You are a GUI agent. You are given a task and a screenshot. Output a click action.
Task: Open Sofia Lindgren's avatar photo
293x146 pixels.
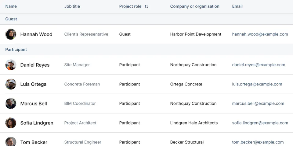tap(11, 123)
